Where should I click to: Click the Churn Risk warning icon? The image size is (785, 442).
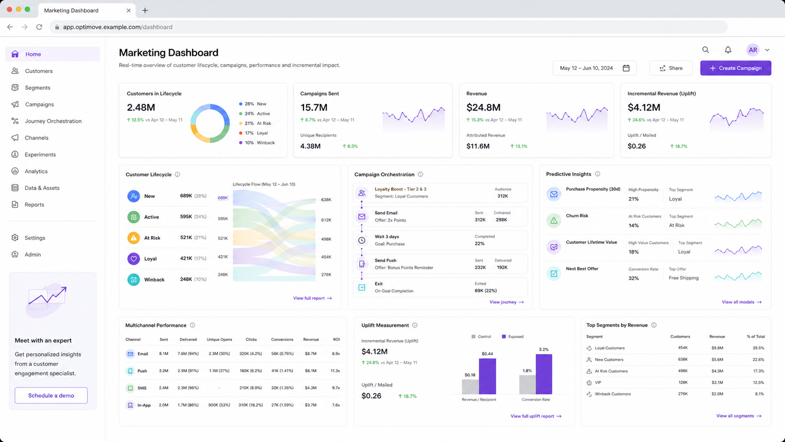tap(554, 220)
